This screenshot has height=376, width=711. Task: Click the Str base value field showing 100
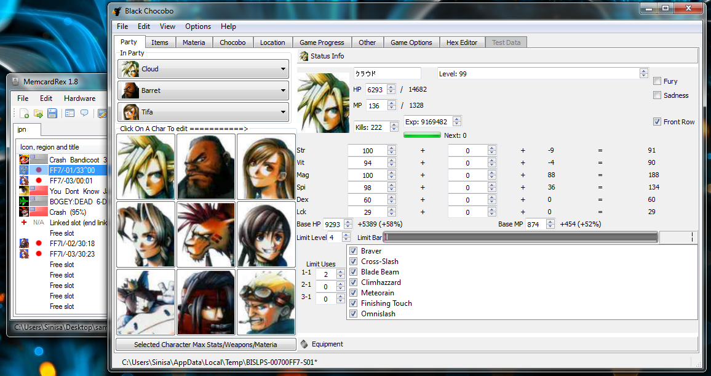coord(368,151)
